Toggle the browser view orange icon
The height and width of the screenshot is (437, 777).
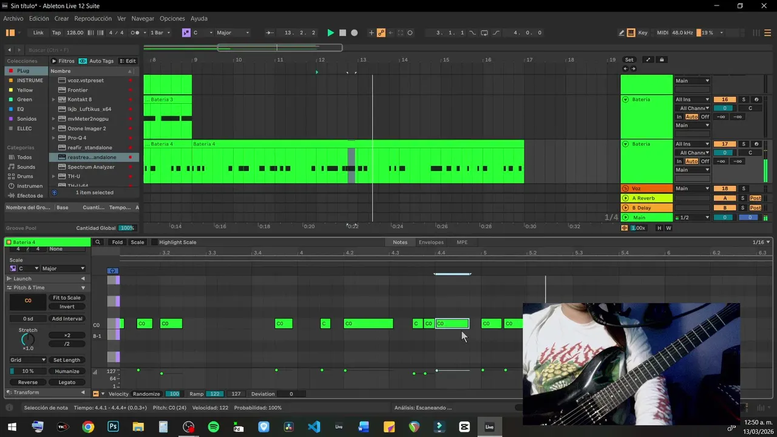coord(10,33)
